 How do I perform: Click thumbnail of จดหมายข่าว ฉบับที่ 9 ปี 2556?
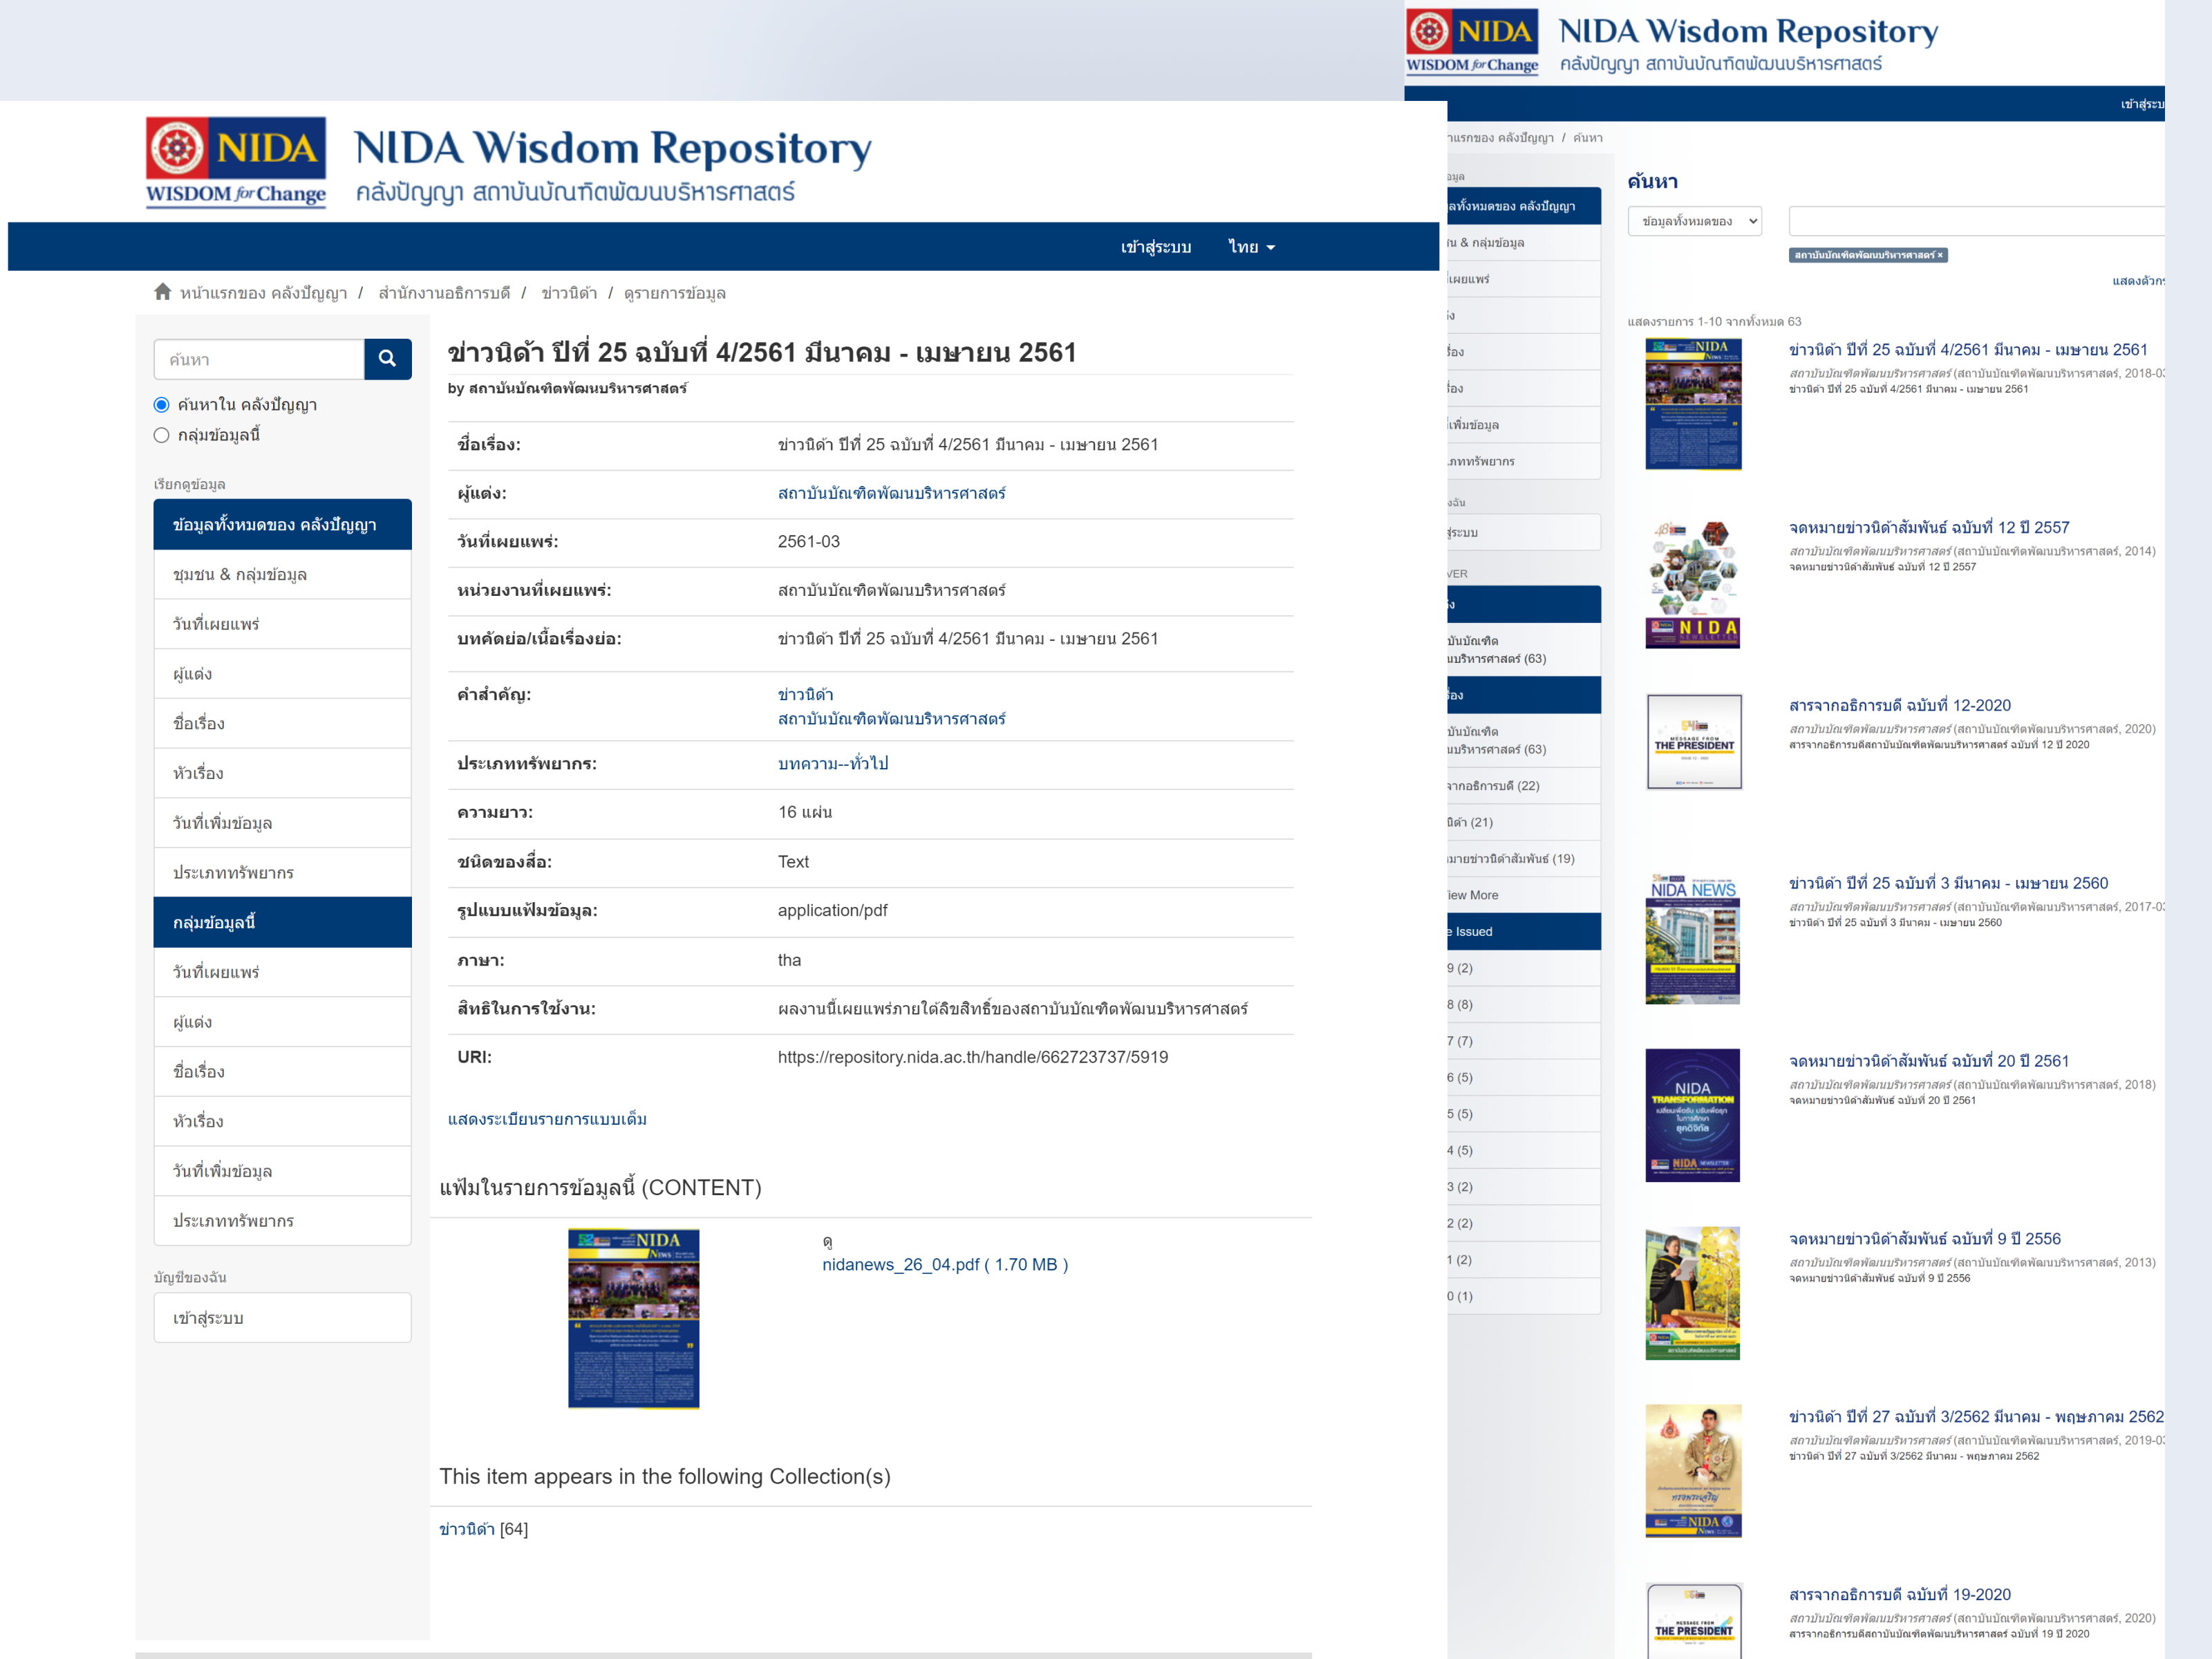pyautogui.click(x=1693, y=1293)
